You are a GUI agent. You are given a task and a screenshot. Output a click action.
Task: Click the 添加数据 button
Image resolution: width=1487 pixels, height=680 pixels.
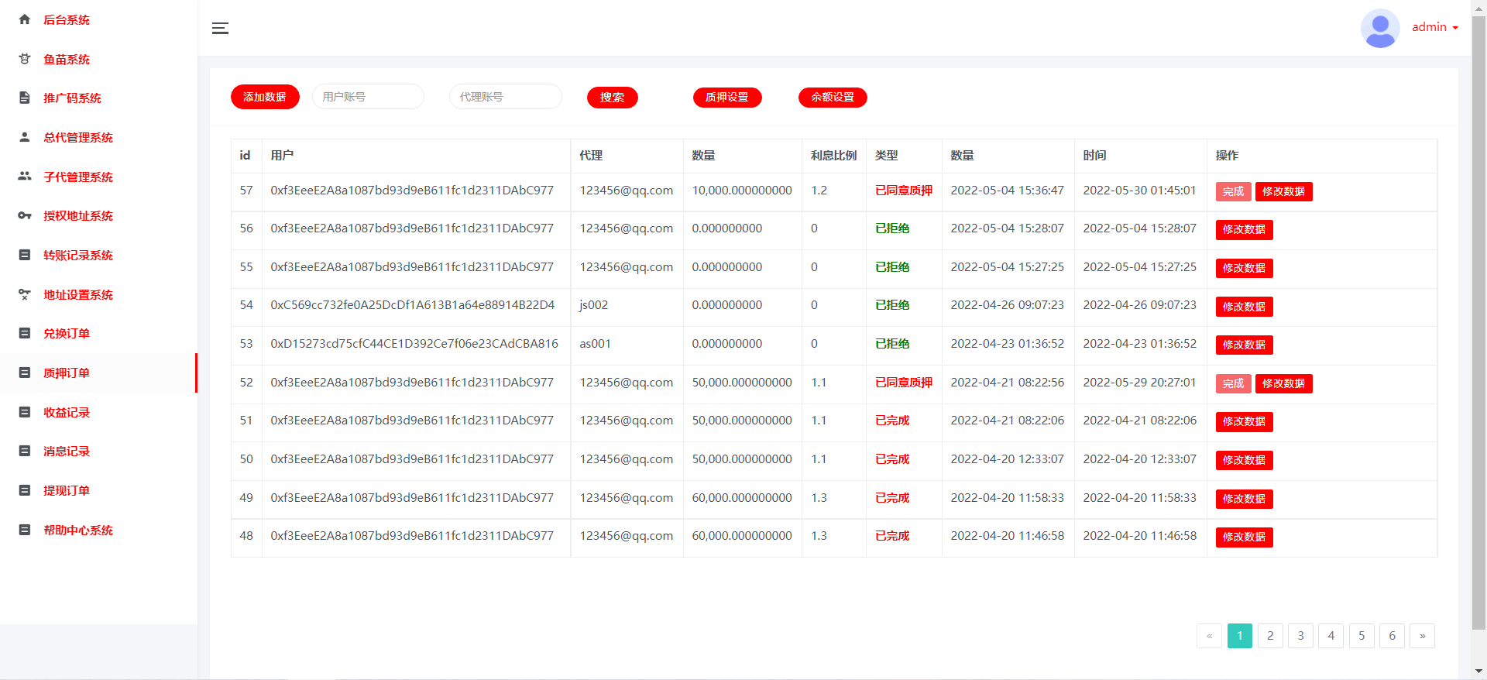(265, 97)
